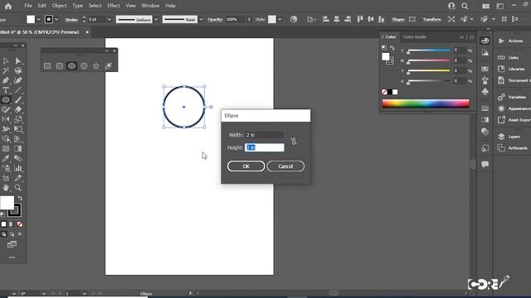Open the stroke weight dropdown

pyautogui.click(x=109, y=19)
